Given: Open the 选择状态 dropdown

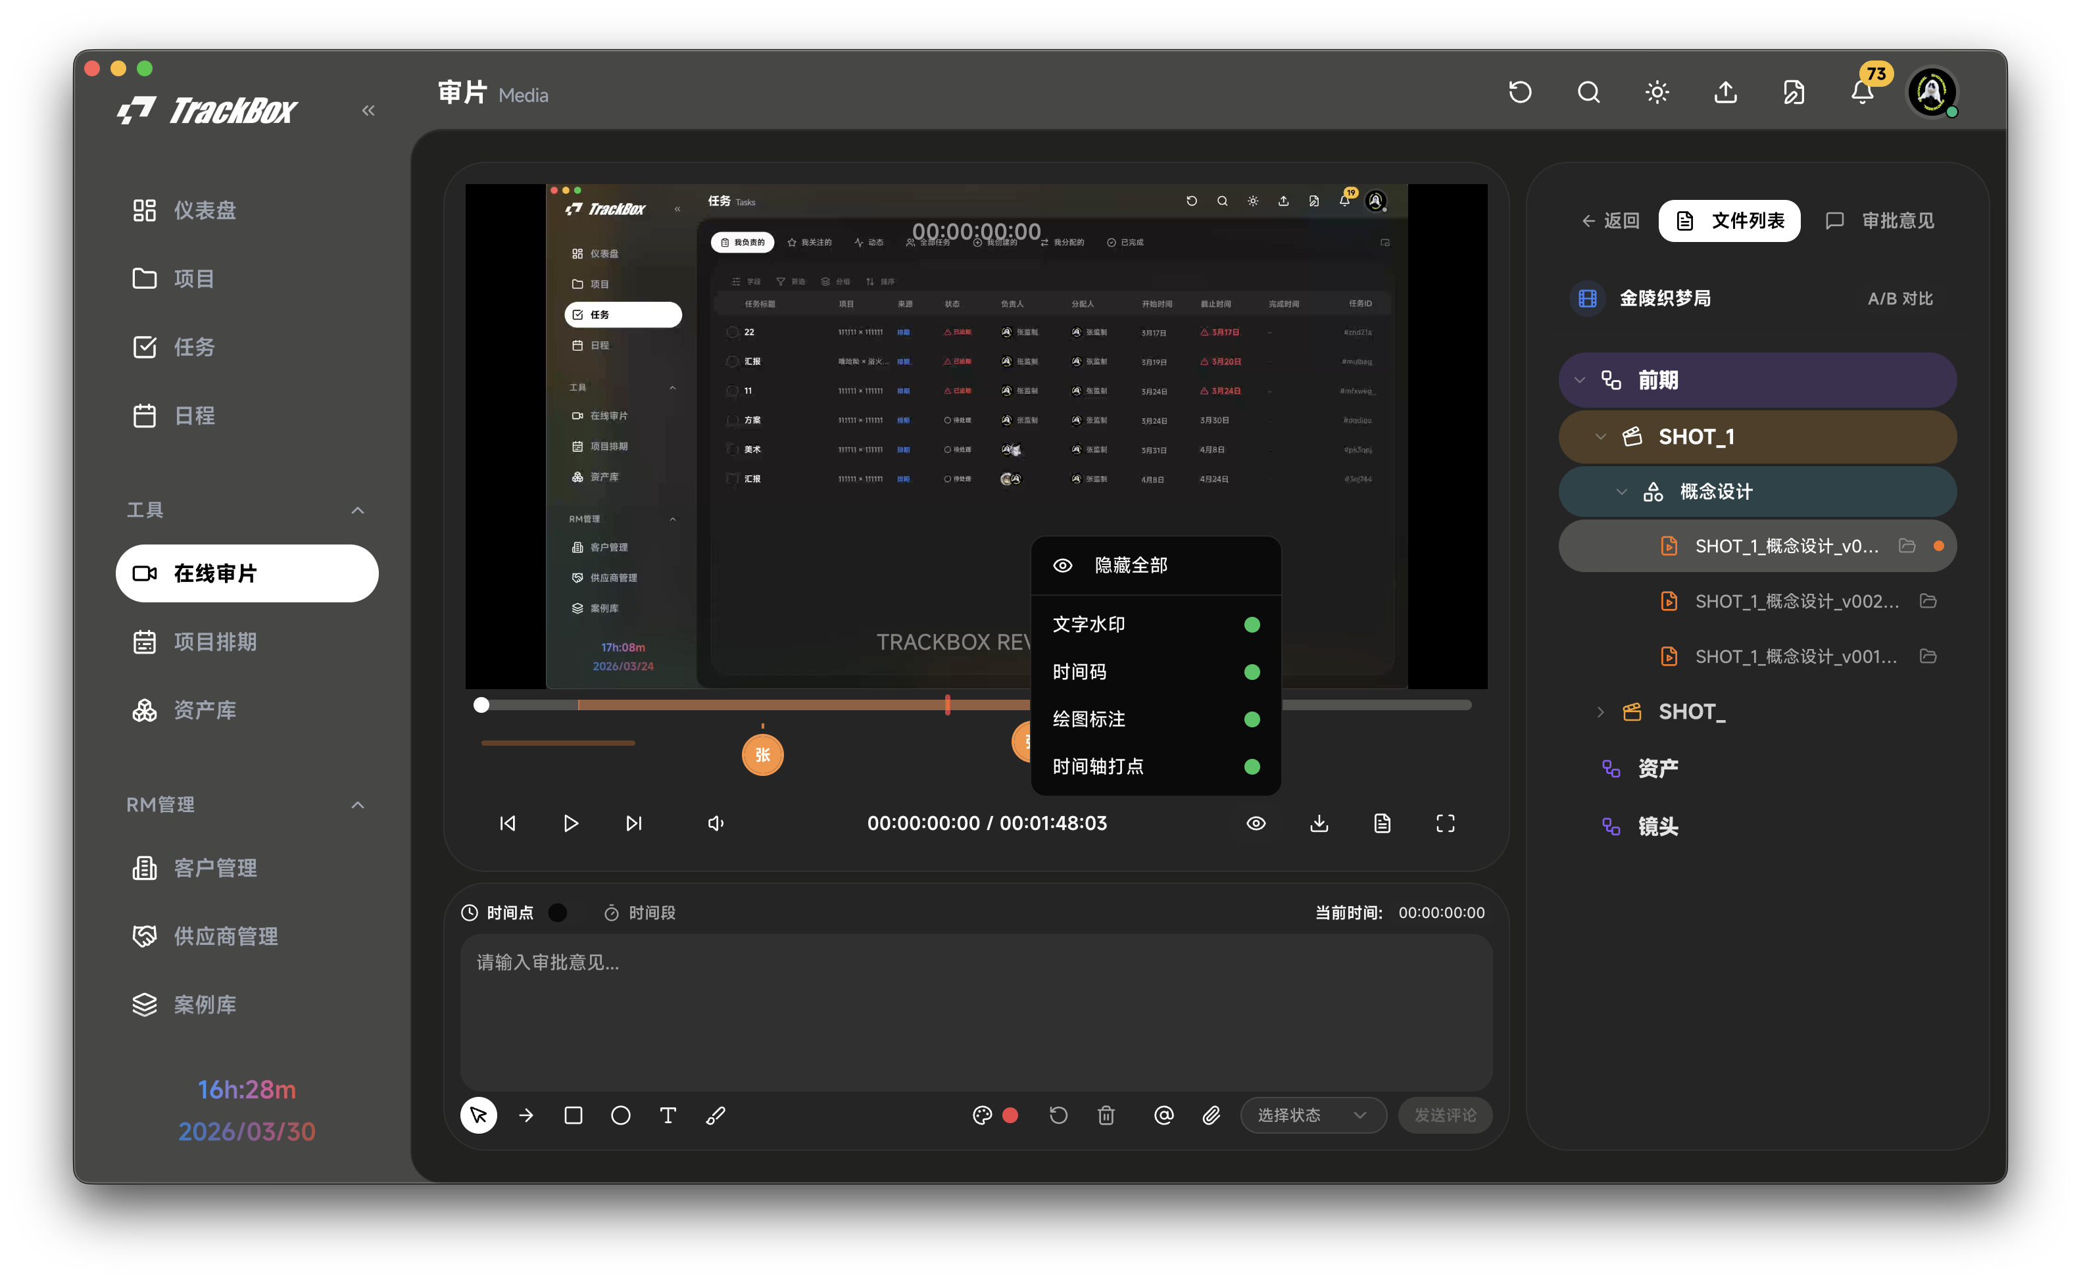Looking at the screenshot, I should coord(1313,1115).
